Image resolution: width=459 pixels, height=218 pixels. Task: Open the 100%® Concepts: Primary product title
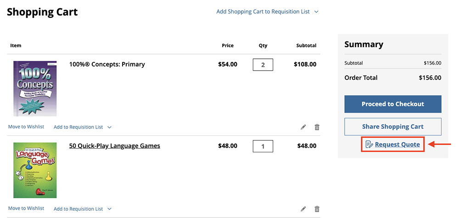point(107,64)
